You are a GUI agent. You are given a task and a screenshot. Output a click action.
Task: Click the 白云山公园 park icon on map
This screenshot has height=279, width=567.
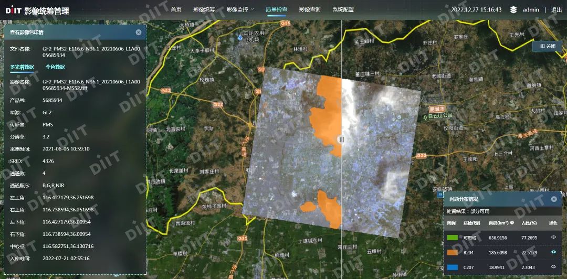pos(425,117)
